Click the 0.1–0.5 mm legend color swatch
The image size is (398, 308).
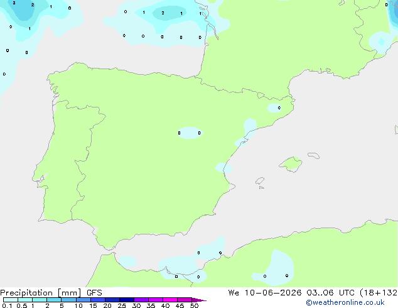(x=11, y=300)
